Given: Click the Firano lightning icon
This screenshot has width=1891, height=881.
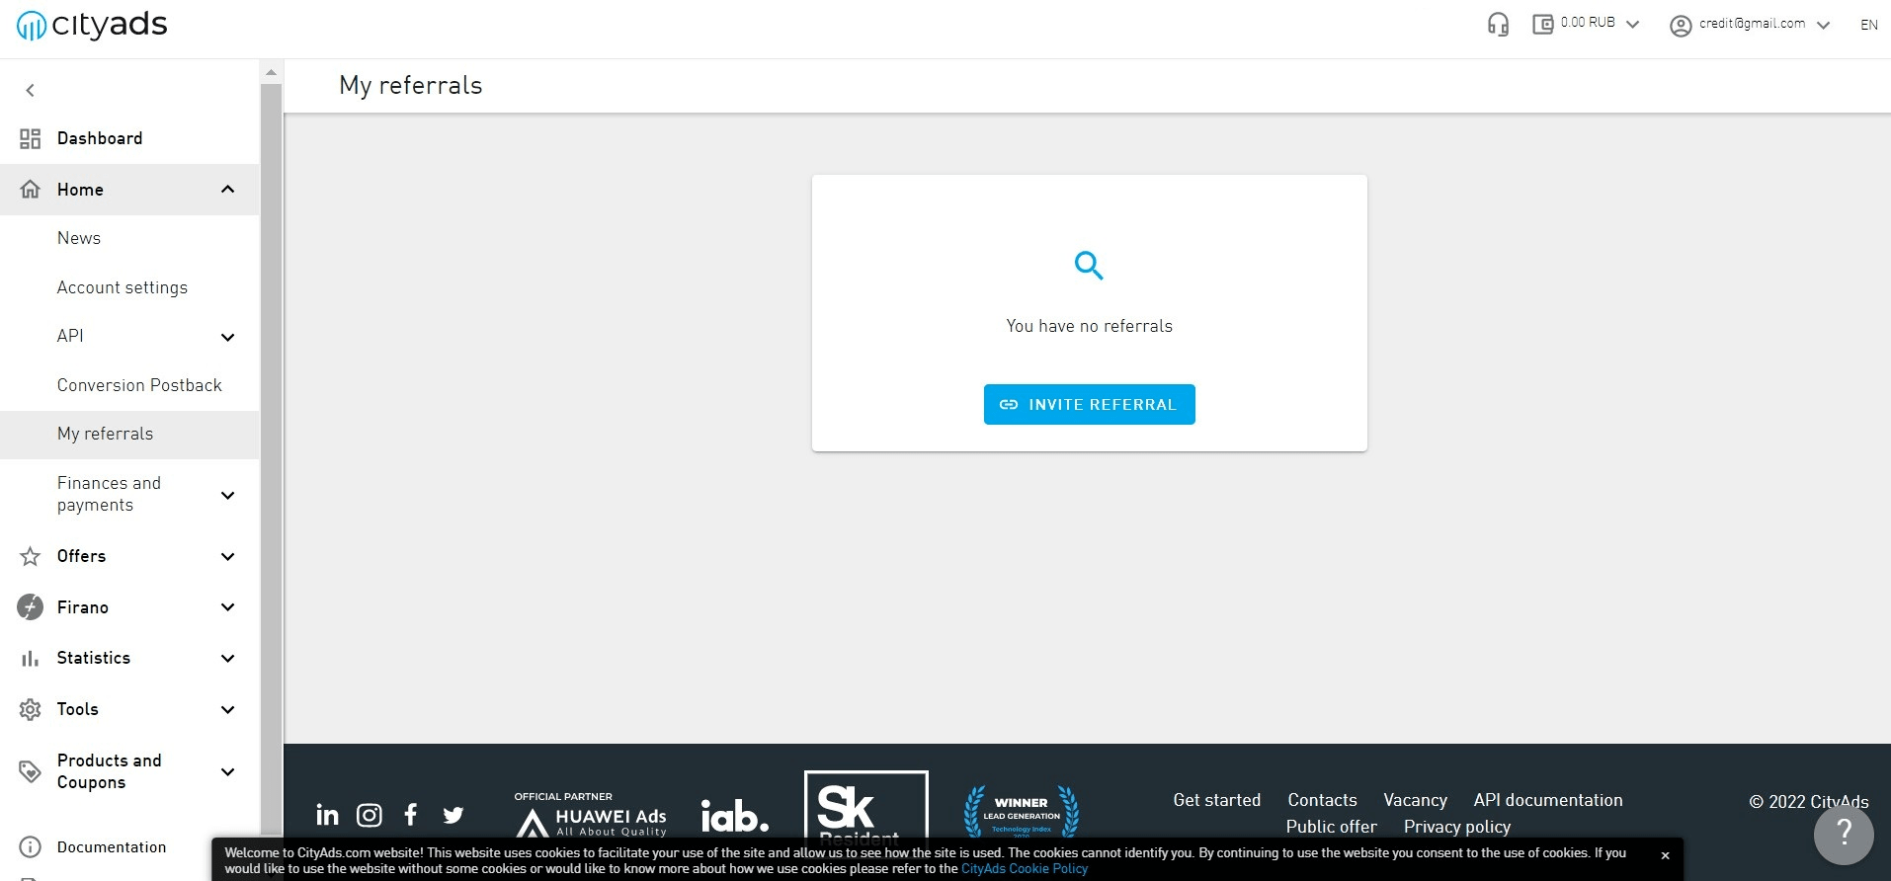Looking at the screenshot, I should coord(31,606).
